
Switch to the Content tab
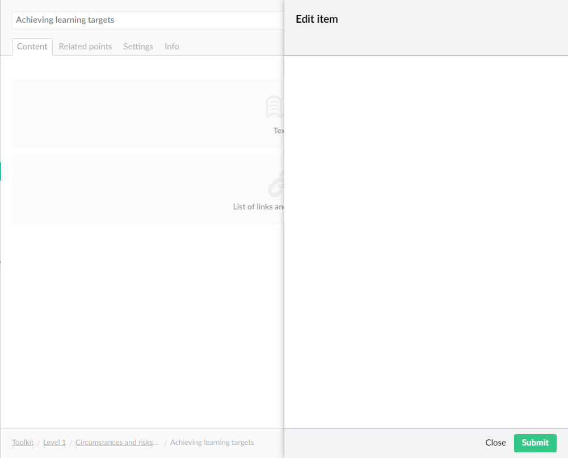tap(32, 47)
